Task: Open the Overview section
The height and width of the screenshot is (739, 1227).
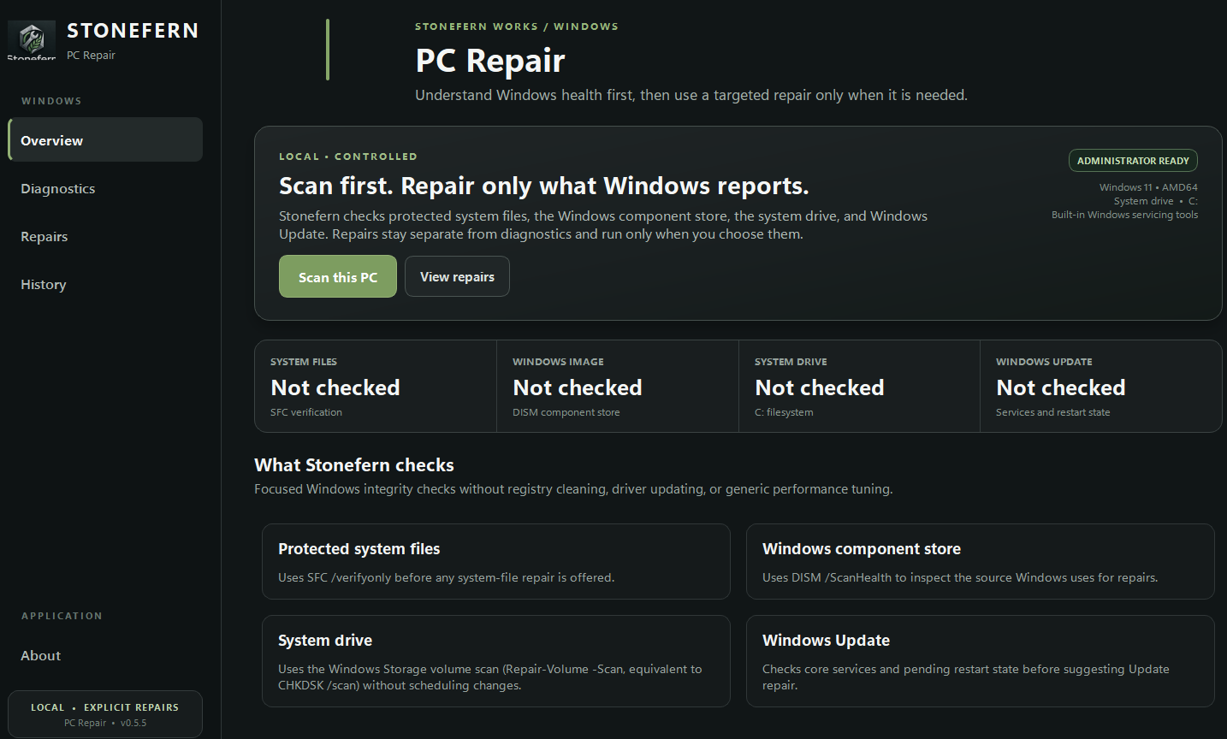Action: pyautogui.click(x=105, y=139)
